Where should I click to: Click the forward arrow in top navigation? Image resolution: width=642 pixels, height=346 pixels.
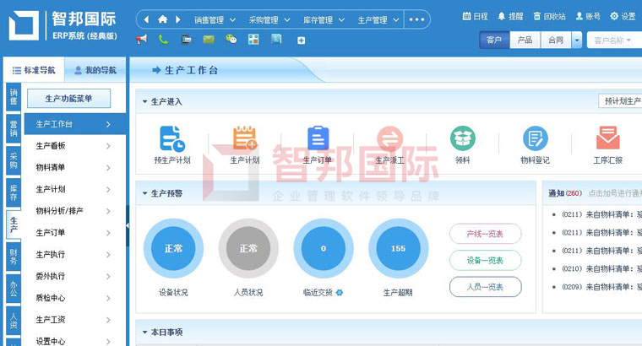(178, 19)
